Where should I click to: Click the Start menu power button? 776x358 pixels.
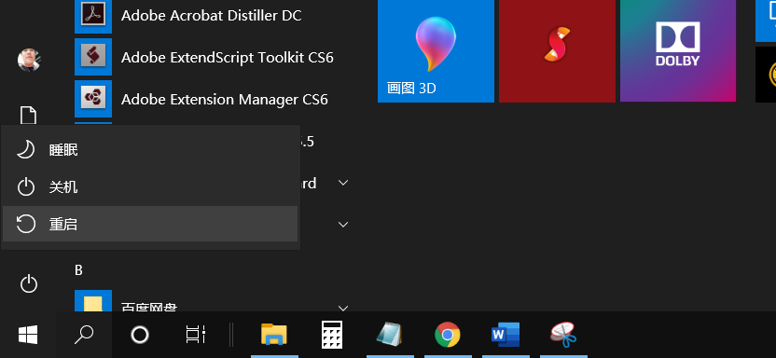(28, 283)
